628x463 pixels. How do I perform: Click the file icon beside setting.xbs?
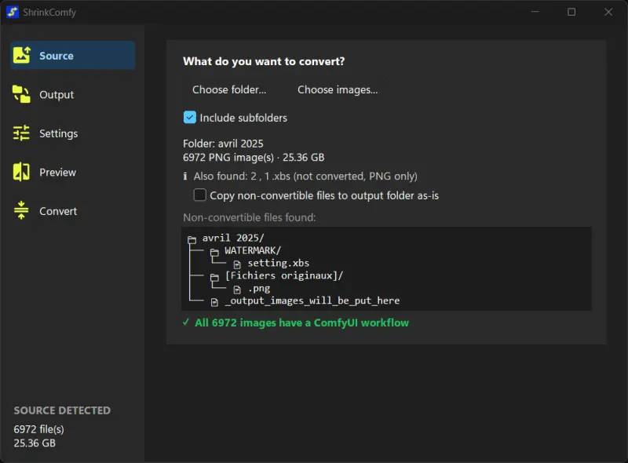click(x=237, y=264)
